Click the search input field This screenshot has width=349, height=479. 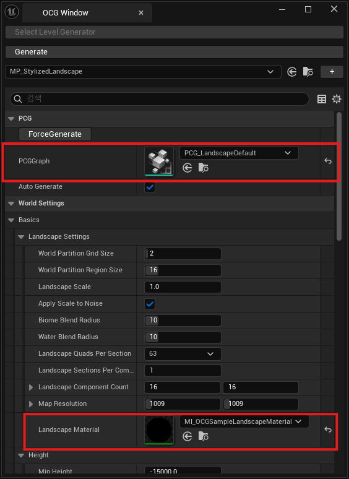(160, 99)
